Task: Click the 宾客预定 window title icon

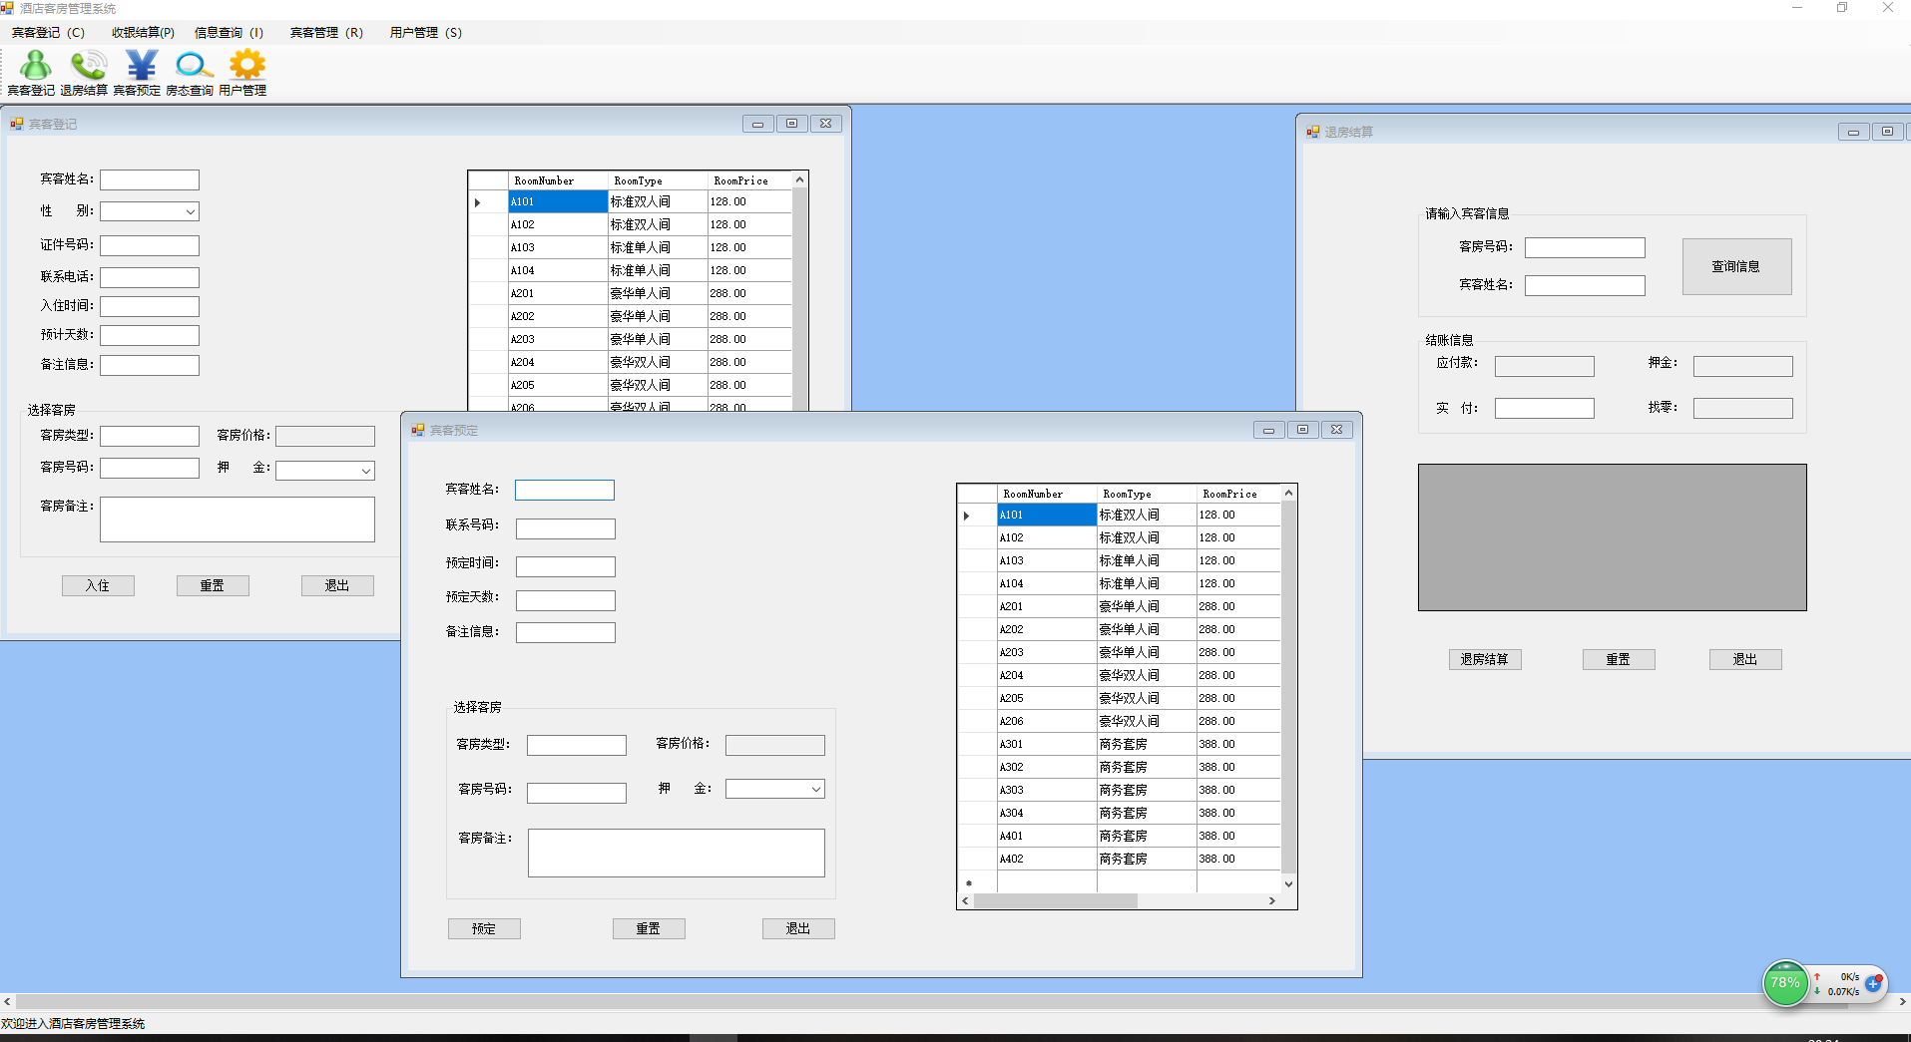Action: [x=418, y=430]
